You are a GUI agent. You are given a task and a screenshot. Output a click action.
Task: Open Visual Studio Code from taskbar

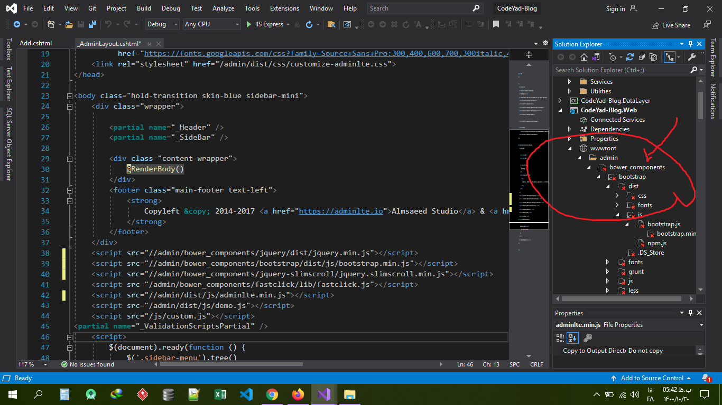pos(246,394)
